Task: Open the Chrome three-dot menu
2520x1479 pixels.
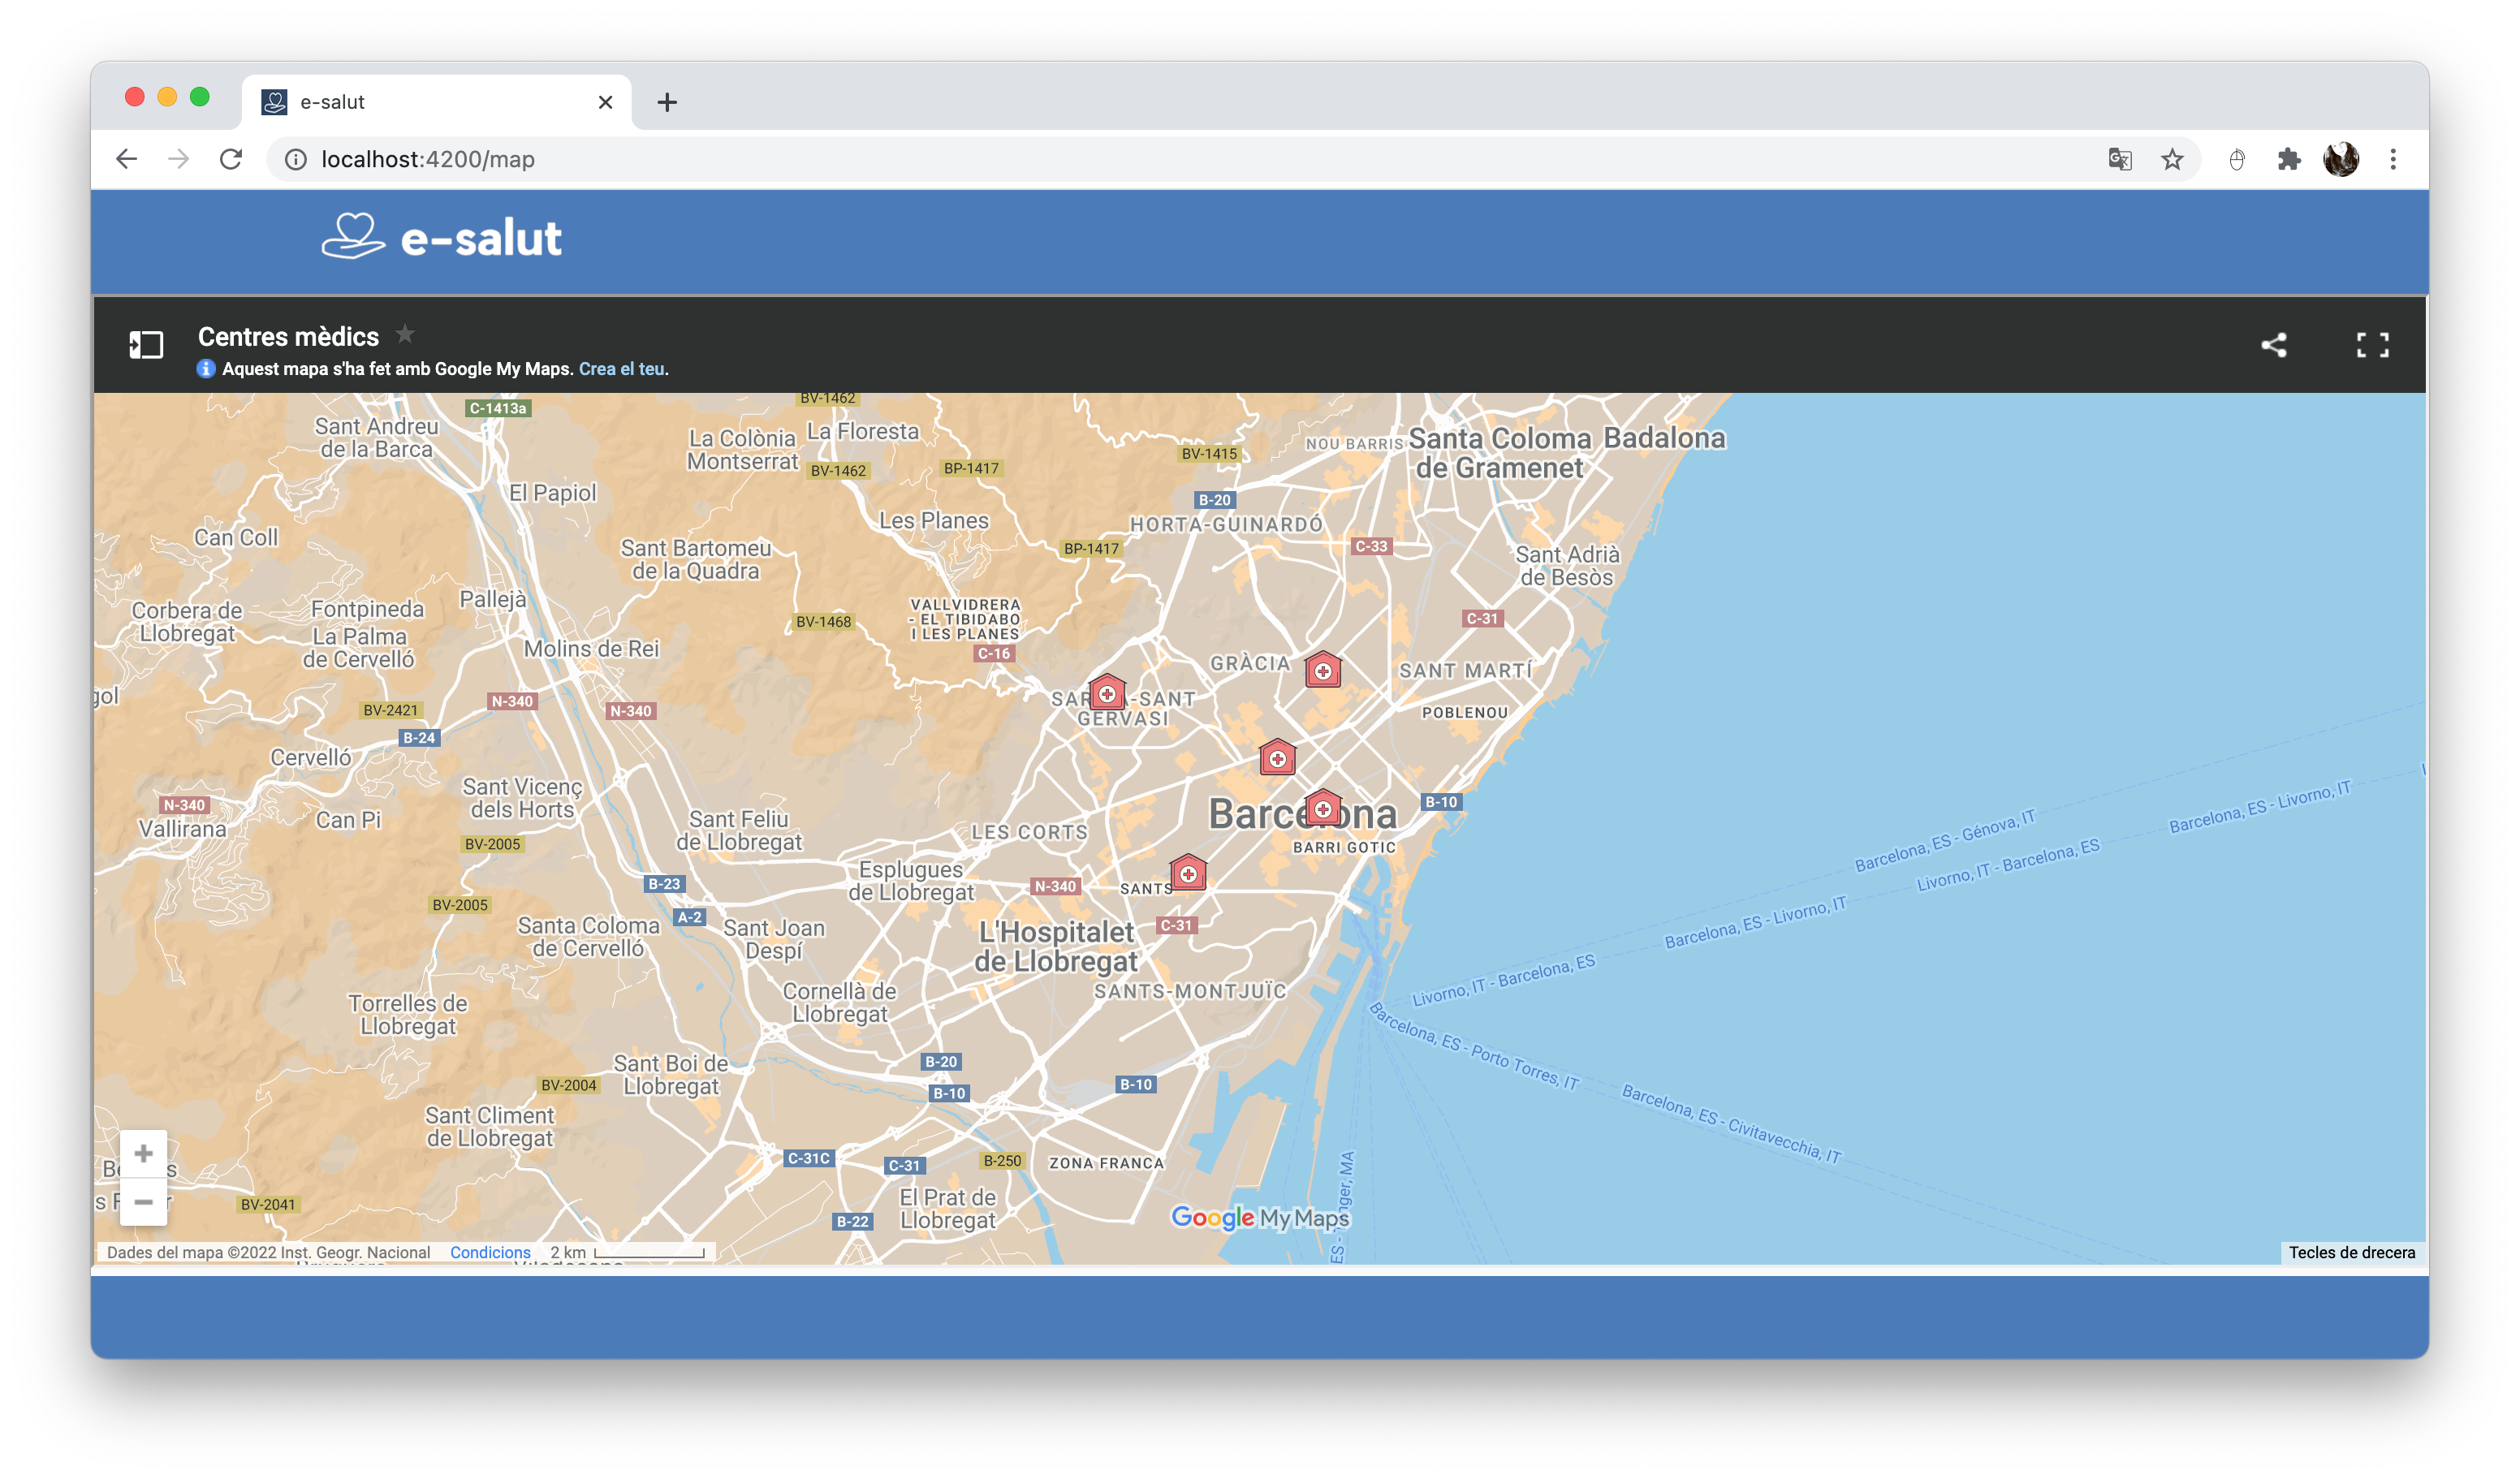Action: 2393,159
